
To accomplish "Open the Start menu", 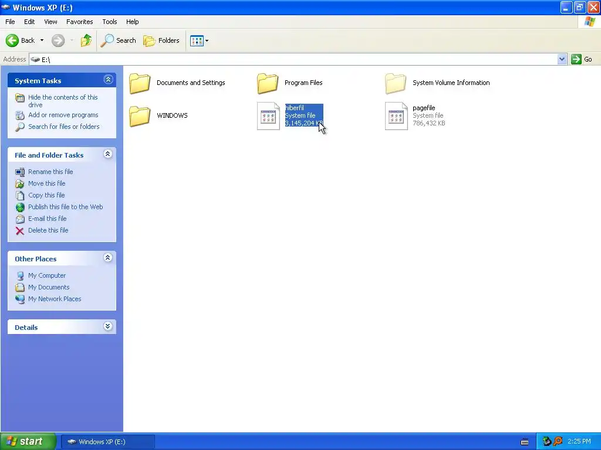I will (x=28, y=442).
